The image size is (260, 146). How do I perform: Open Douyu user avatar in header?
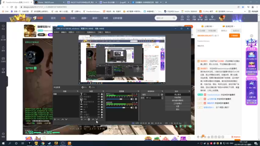222,18
